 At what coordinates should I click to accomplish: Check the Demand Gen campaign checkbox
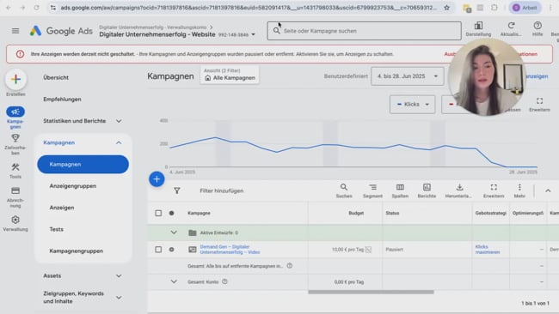click(158, 250)
